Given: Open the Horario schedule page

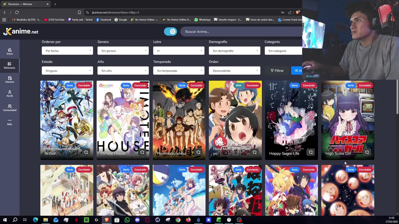Looking at the screenshot, I should [x=10, y=80].
